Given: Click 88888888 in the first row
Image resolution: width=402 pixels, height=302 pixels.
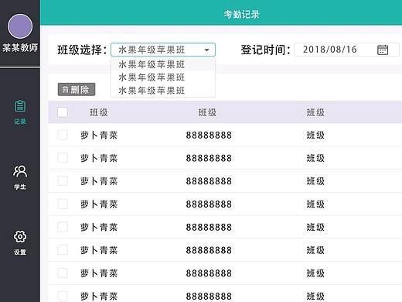Looking at the screenshot, I should tap(209, 136).
